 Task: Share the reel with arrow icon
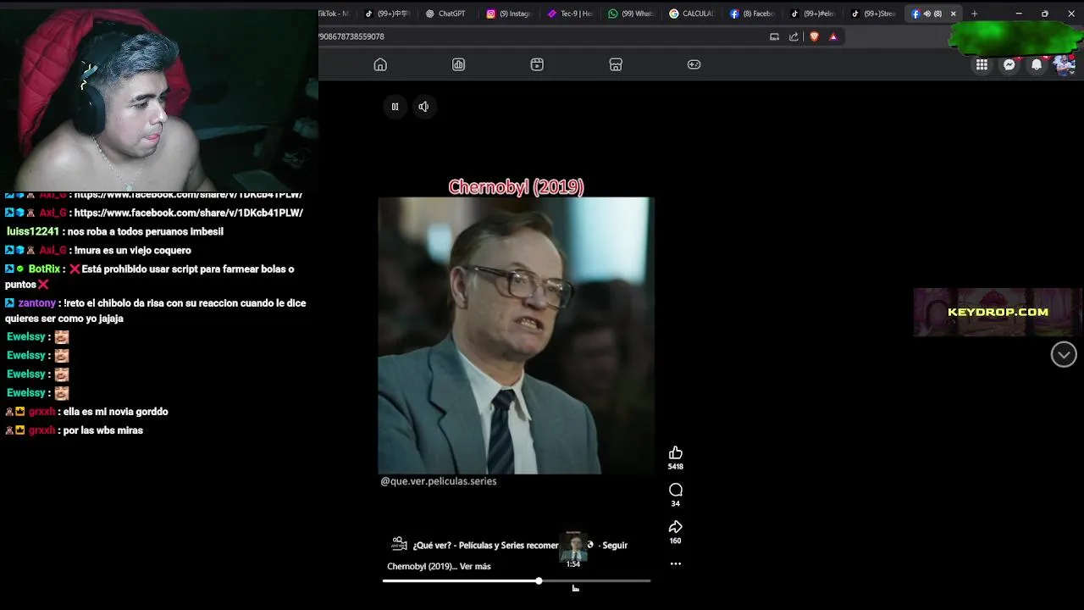[x=675, y=527]
